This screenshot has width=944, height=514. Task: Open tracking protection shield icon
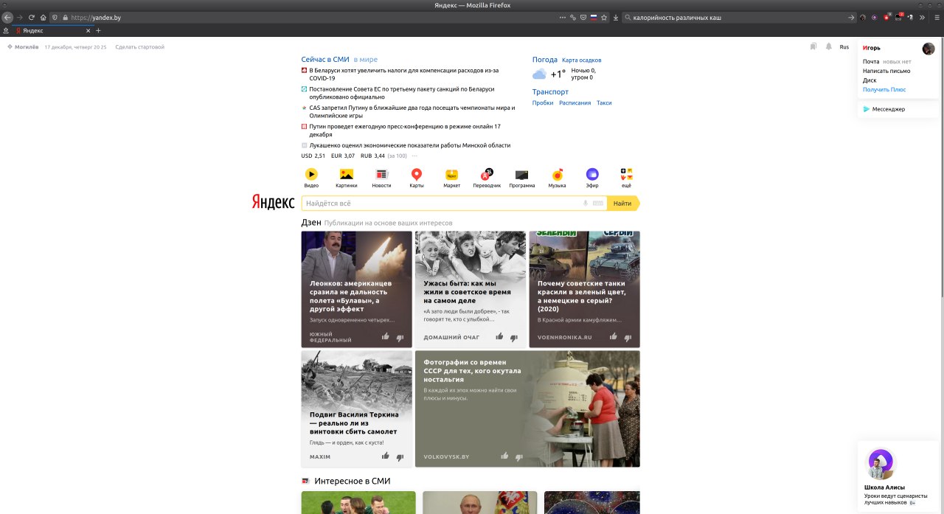[55, 17]
